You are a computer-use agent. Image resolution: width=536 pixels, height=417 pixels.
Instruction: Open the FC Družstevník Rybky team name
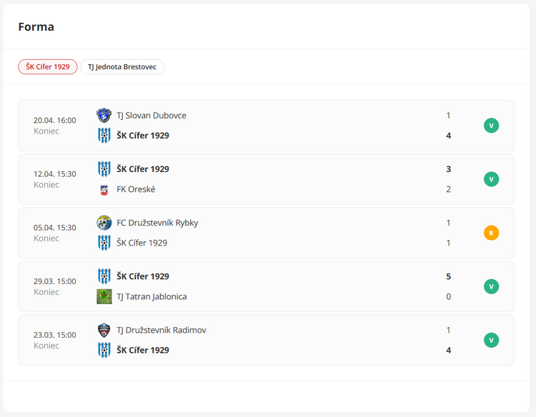(157, 223)
